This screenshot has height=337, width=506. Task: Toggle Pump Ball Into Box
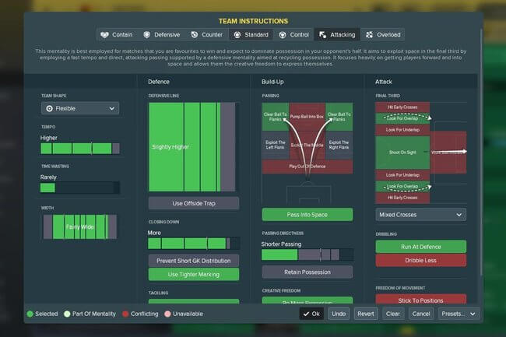click(x=307, y=117)
